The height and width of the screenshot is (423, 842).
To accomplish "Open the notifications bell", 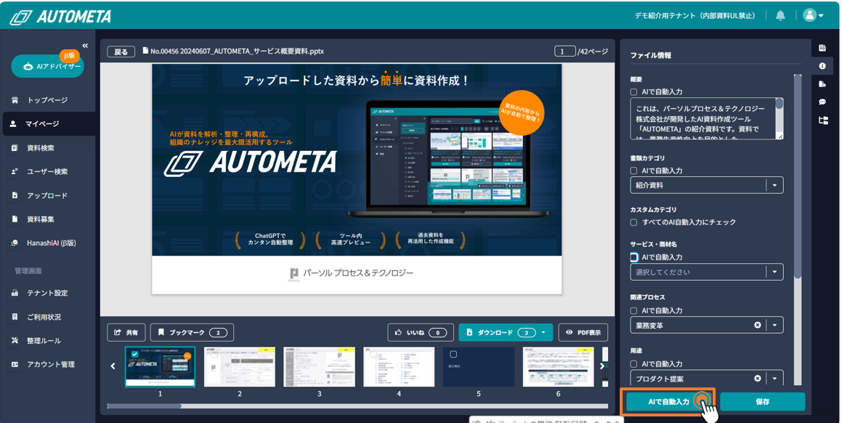I will pyautogui.click(x=780, y=15).
